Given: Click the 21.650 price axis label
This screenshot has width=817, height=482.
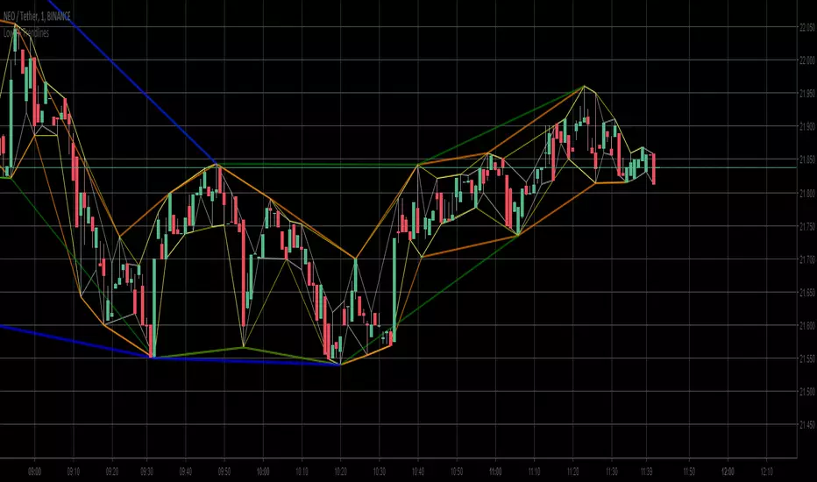Looking at the screenshot, I should point(807,293).
